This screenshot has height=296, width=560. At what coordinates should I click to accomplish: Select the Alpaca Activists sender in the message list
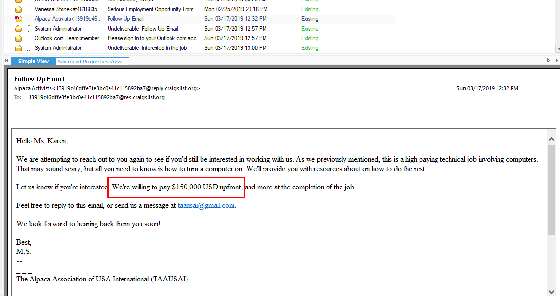point(69,19)
